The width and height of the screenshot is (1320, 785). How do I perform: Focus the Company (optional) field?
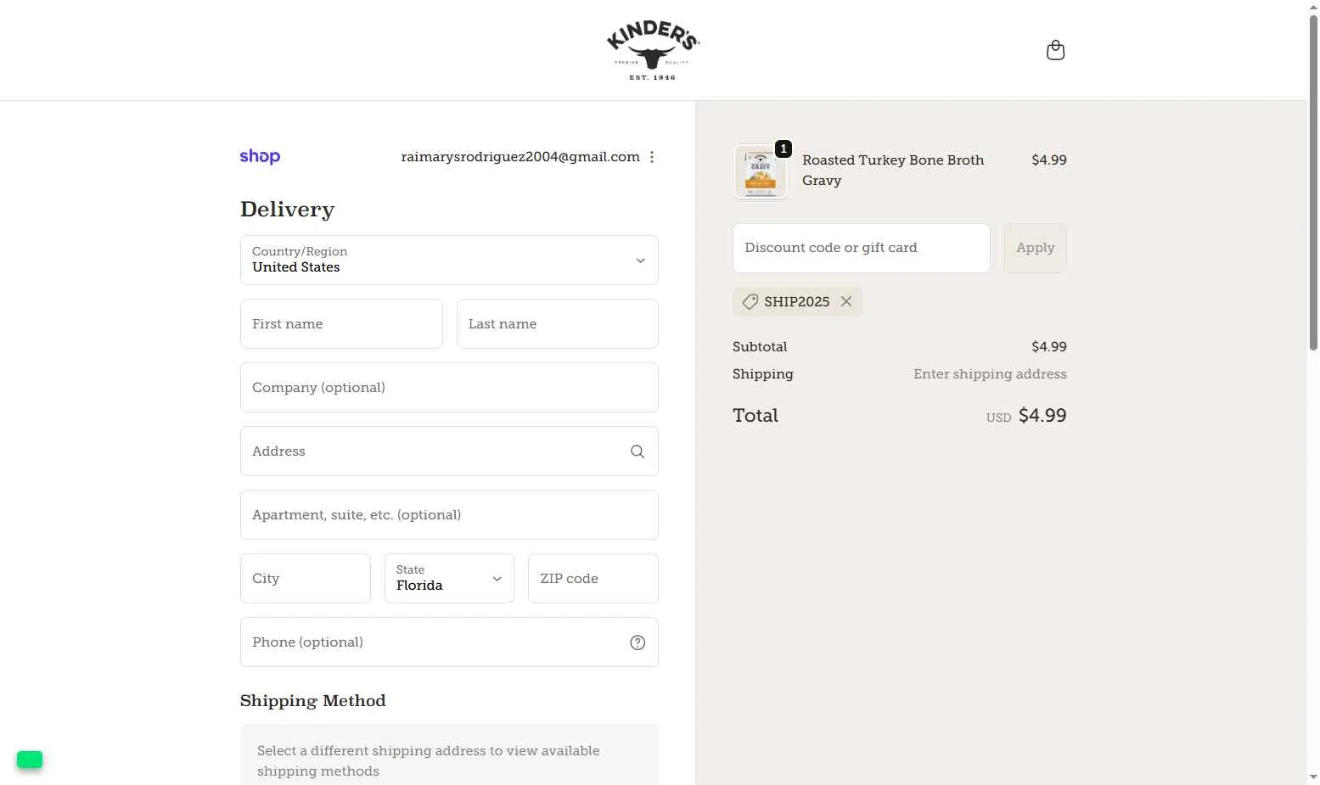click(x=449, y=387)
